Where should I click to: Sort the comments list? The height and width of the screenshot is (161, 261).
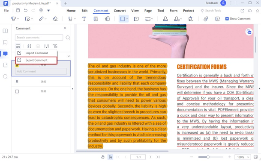click(x=29, y=46)
